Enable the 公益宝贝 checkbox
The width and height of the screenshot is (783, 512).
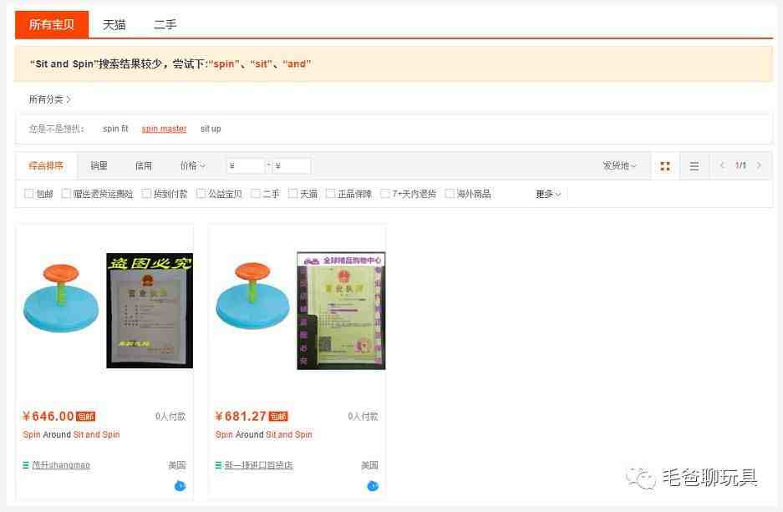coord(201,194)
